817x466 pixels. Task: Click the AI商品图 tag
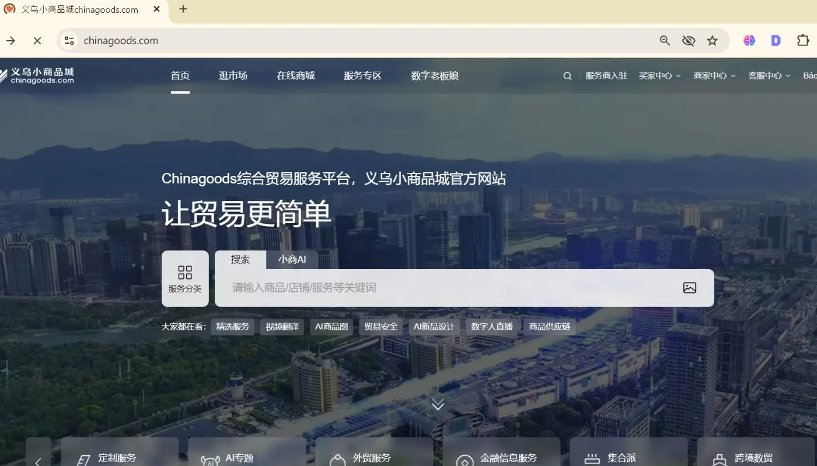pyautogui.click(x=331, y=327)
